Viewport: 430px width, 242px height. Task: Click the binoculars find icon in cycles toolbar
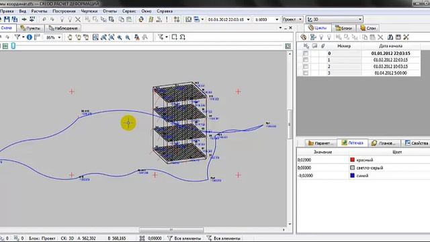(x=390, y=37)
